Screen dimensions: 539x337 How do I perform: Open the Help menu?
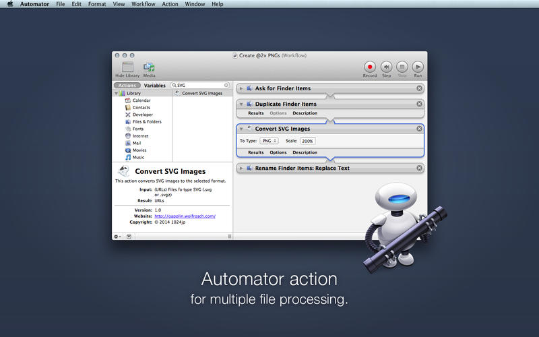coord(217,4)
